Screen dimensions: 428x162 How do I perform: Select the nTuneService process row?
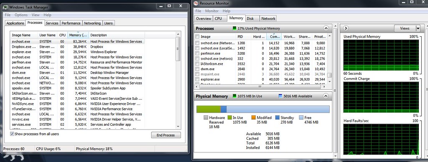pyautogui.click(x=77, y=109)
